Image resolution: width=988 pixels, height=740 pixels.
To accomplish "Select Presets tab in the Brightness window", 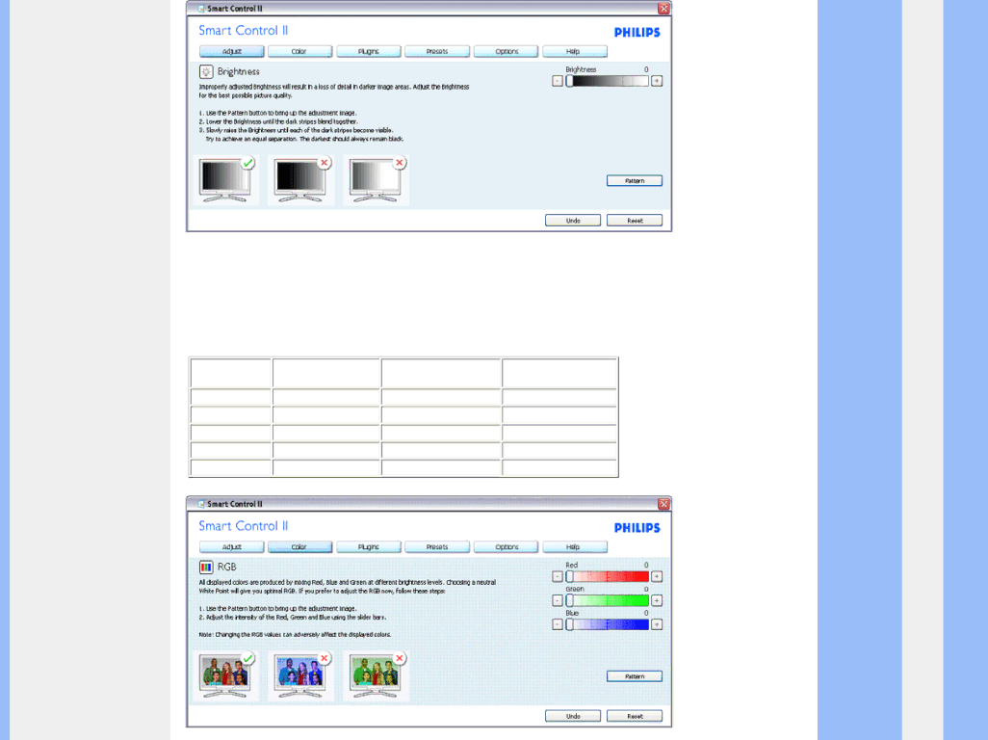I will point(436,51).
